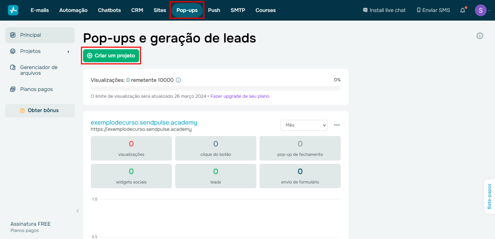
Task: Click the Enviar SMS link
Action: coord(433,10)
